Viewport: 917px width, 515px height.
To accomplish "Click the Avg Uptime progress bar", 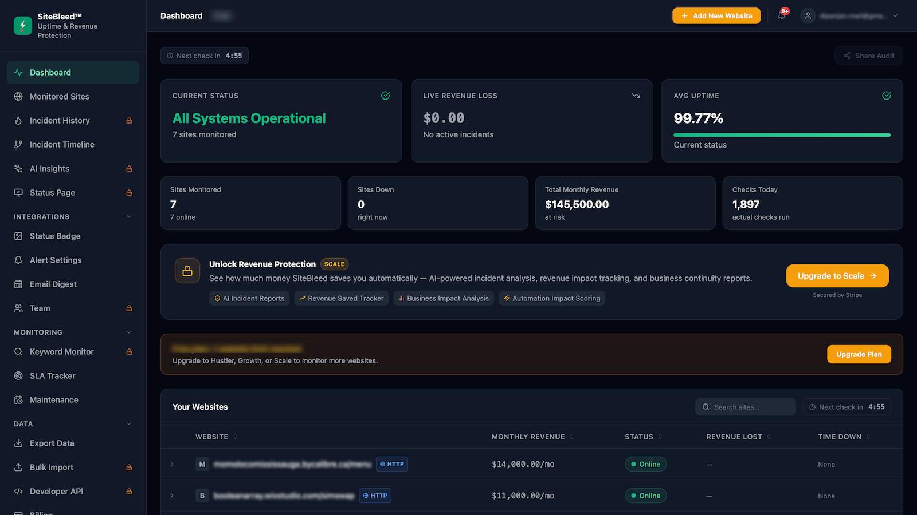I will (x=782, y=135).
